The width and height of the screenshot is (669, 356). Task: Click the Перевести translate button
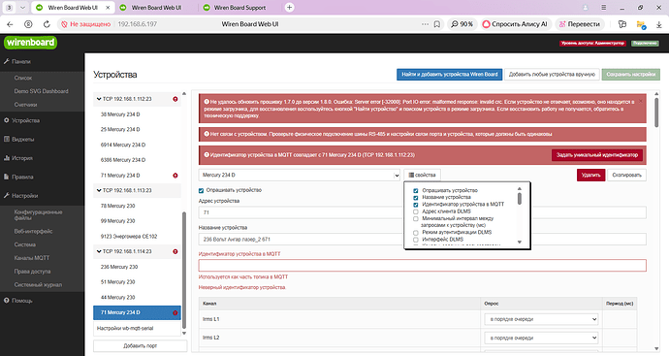coord(580,24)
